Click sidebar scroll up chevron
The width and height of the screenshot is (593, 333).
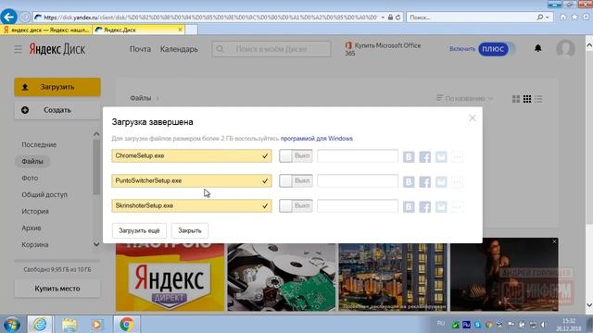coord(96,134)
